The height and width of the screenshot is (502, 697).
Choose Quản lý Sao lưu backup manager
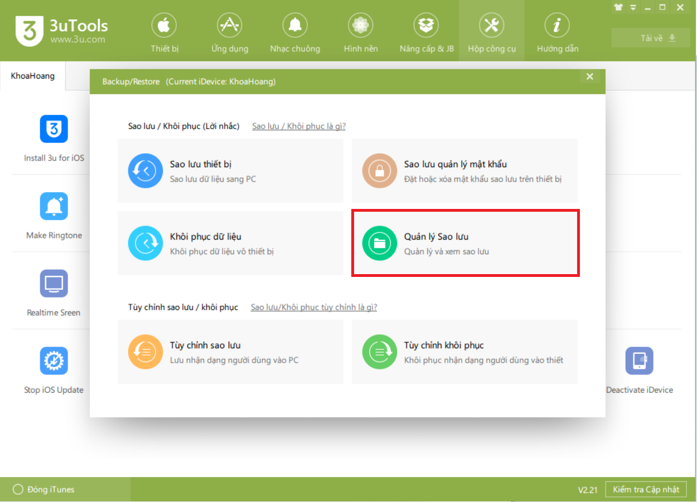[x=465, y=243]
